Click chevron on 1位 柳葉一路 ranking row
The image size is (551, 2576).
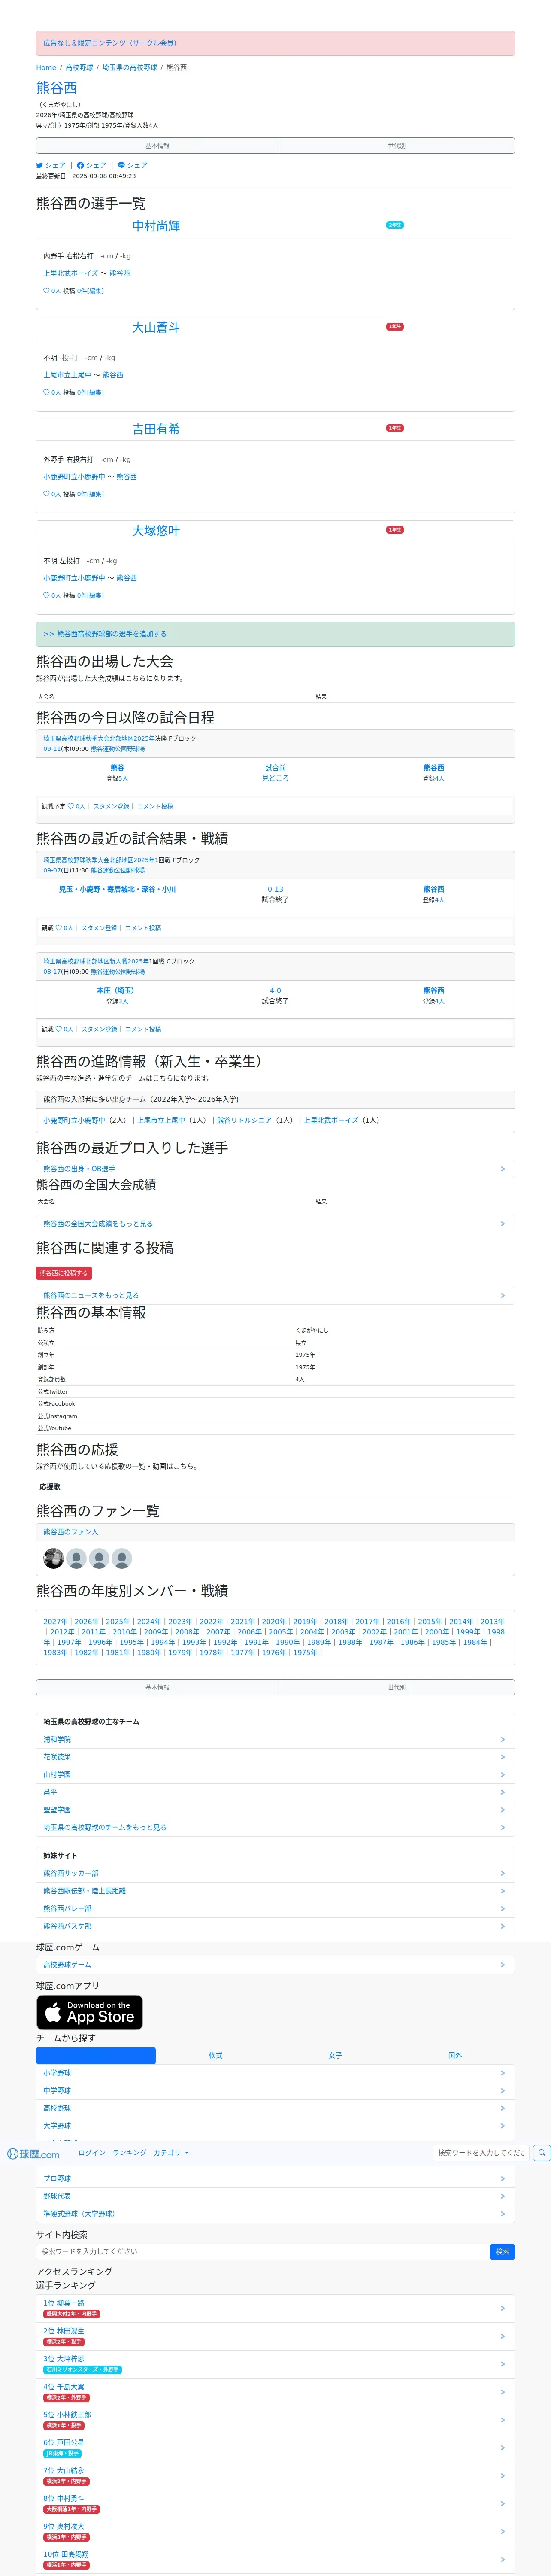502,2309
